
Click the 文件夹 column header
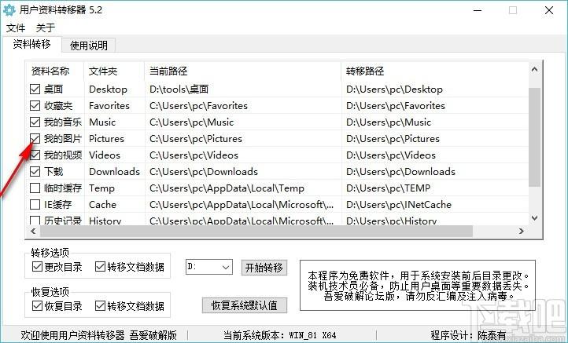point(114,71)
